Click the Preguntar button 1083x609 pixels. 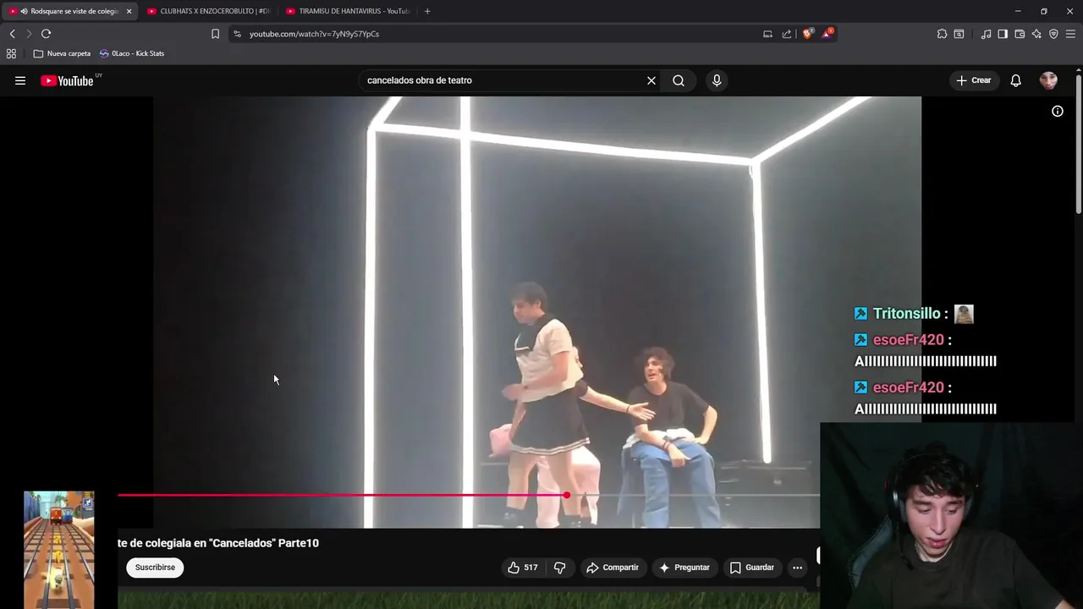tap(684, 568)
